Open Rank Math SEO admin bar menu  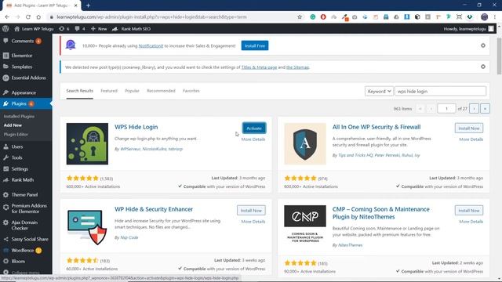pyautogui.click(x=131, y=29)
